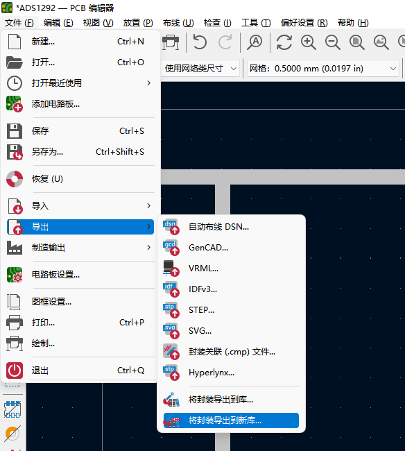Click the Plot icon in the top toolbar

(171, 42)
